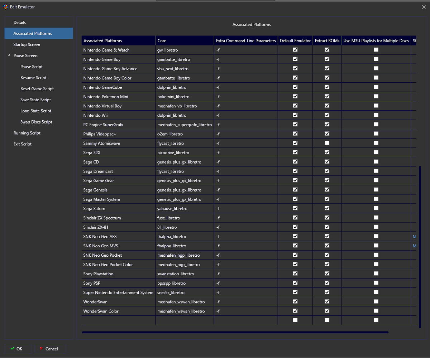Screen dimensions: 430x358
Task: Open the Load State Script page
Action: 36,111
